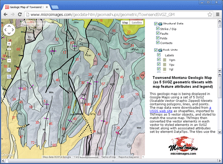
Task: Click the Mm label in map center
Action: (x=51, y=92)
